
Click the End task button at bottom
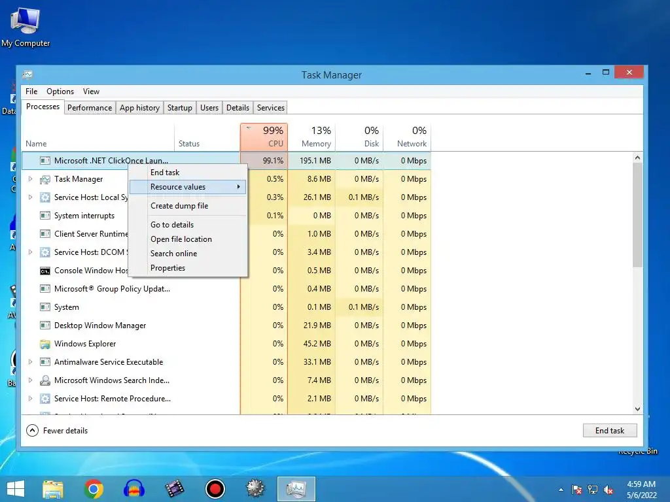pyautogui.click(x=610, y=430)
